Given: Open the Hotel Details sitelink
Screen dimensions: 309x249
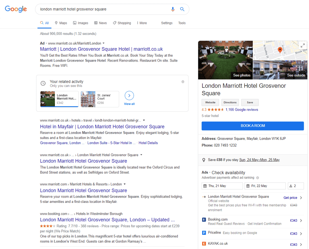Looking at the screenshot, I should point(148,143).
